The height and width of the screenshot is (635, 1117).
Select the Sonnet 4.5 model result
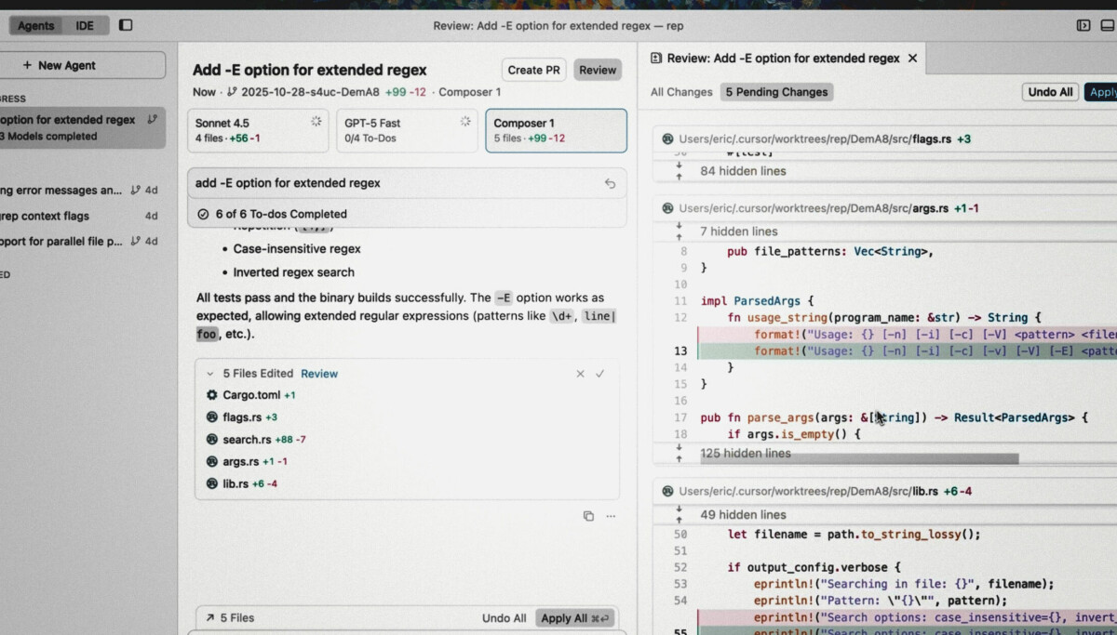[x=258, y=130]
